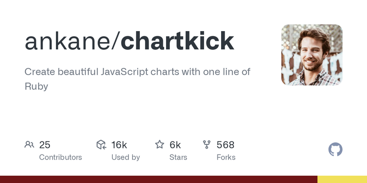
Task: Click the repository description first line
Action: click(137, 72)
